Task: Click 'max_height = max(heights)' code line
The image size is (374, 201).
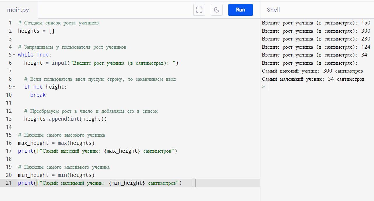Action: point(56,143)
